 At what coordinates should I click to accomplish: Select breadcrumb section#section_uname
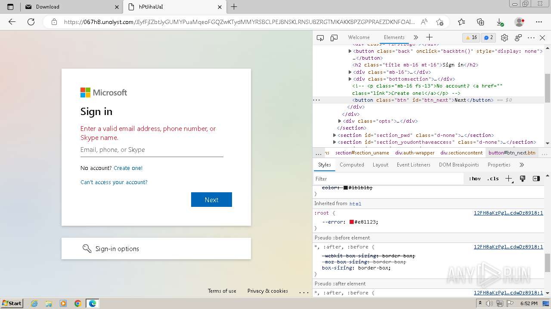coord(362,153)
